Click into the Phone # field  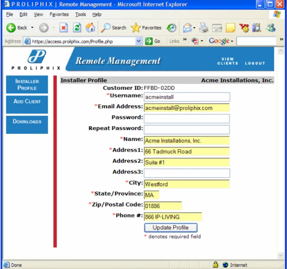pyautogui.click(x=173, y=217)
